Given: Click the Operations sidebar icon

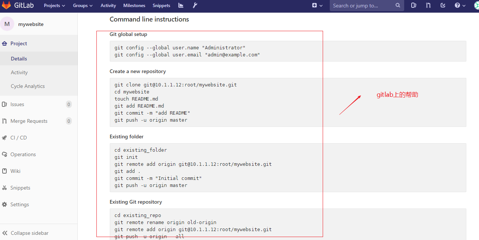Looking at the screenshot, I should click(x=4, y=154).
